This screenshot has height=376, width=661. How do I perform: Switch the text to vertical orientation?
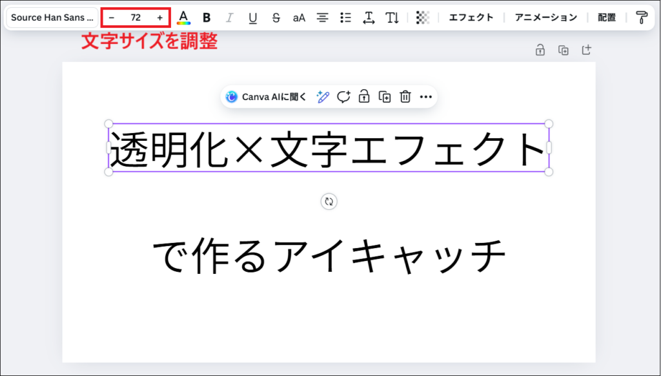coord(392,17)
